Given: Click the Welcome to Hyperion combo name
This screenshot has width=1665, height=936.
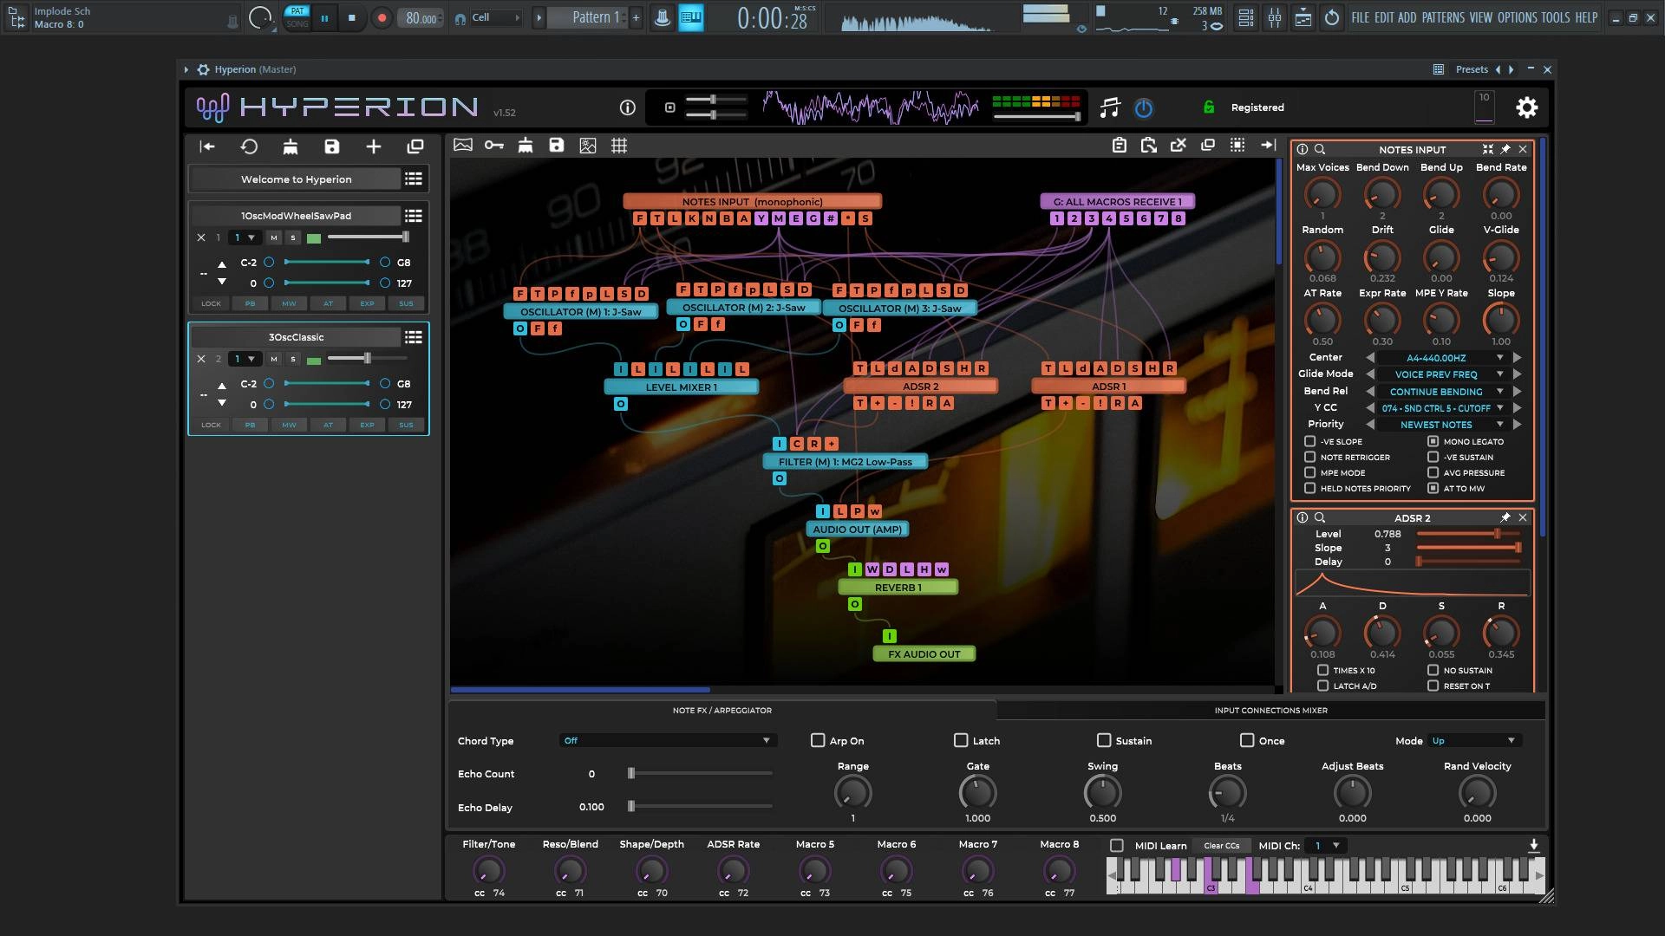Looking at the screenshot, I should (x=296, y=179).
